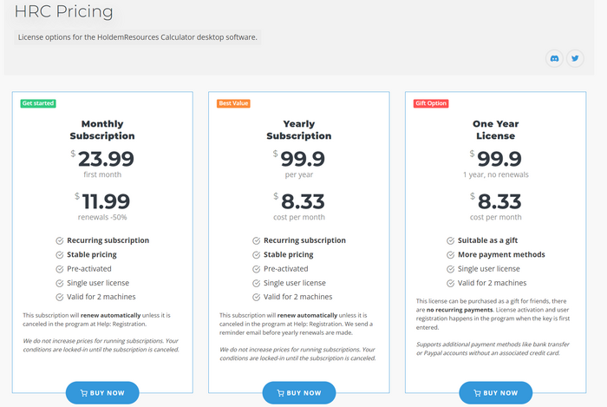Image resolution: width=607 pixels, height=407 pixels.
Task: Select the One Year License heading
Action: click(x=495, y=129)
